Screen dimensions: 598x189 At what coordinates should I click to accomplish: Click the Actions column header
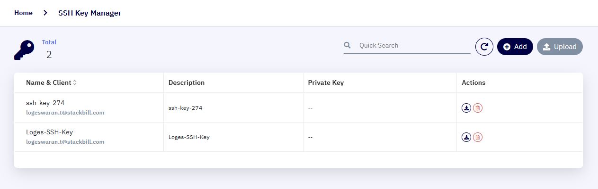click(x=473, y=82)
